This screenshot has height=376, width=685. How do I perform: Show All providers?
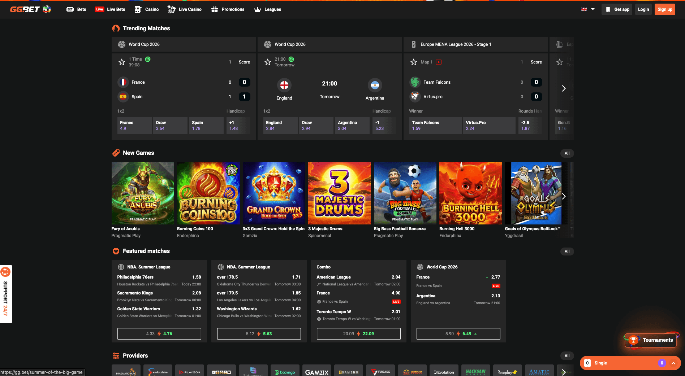tap(567, 356)
